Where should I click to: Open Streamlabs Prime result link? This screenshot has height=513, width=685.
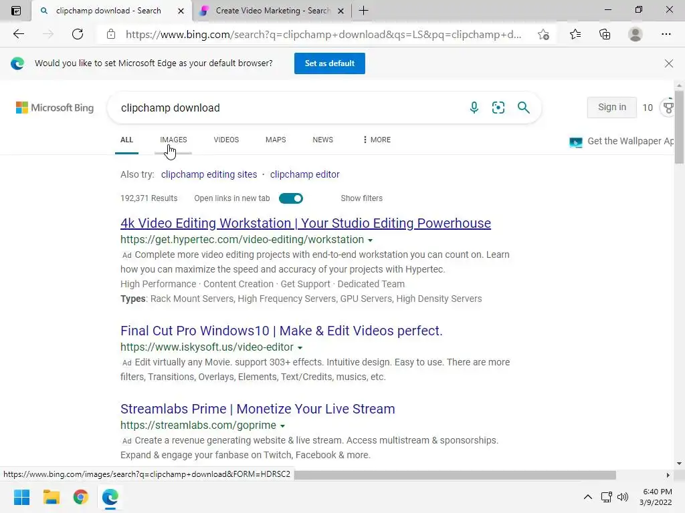[x=258, y=409]
